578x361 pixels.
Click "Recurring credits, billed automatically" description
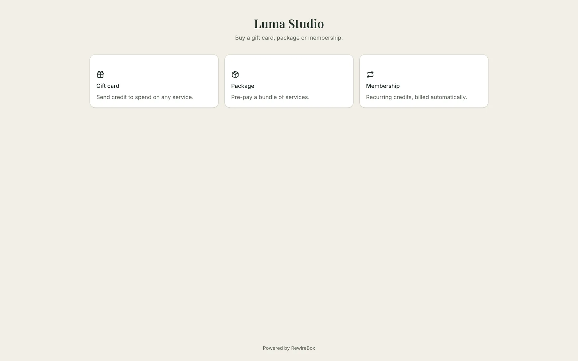[416, 97]
